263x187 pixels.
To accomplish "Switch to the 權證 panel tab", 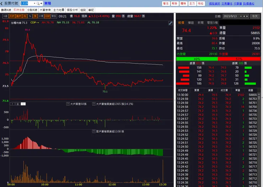I will 191,23.
